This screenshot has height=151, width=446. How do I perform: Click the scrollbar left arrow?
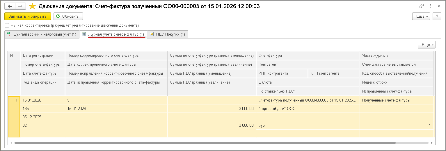(11, 143)
